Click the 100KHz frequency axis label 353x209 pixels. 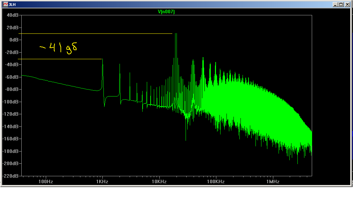coord(216,181)
